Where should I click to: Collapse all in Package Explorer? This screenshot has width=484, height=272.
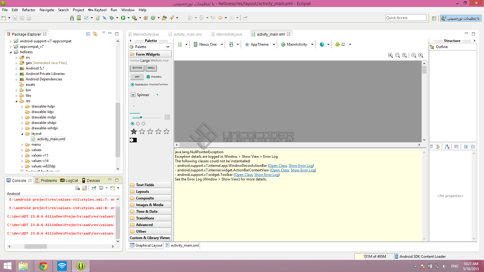point(88,34)
